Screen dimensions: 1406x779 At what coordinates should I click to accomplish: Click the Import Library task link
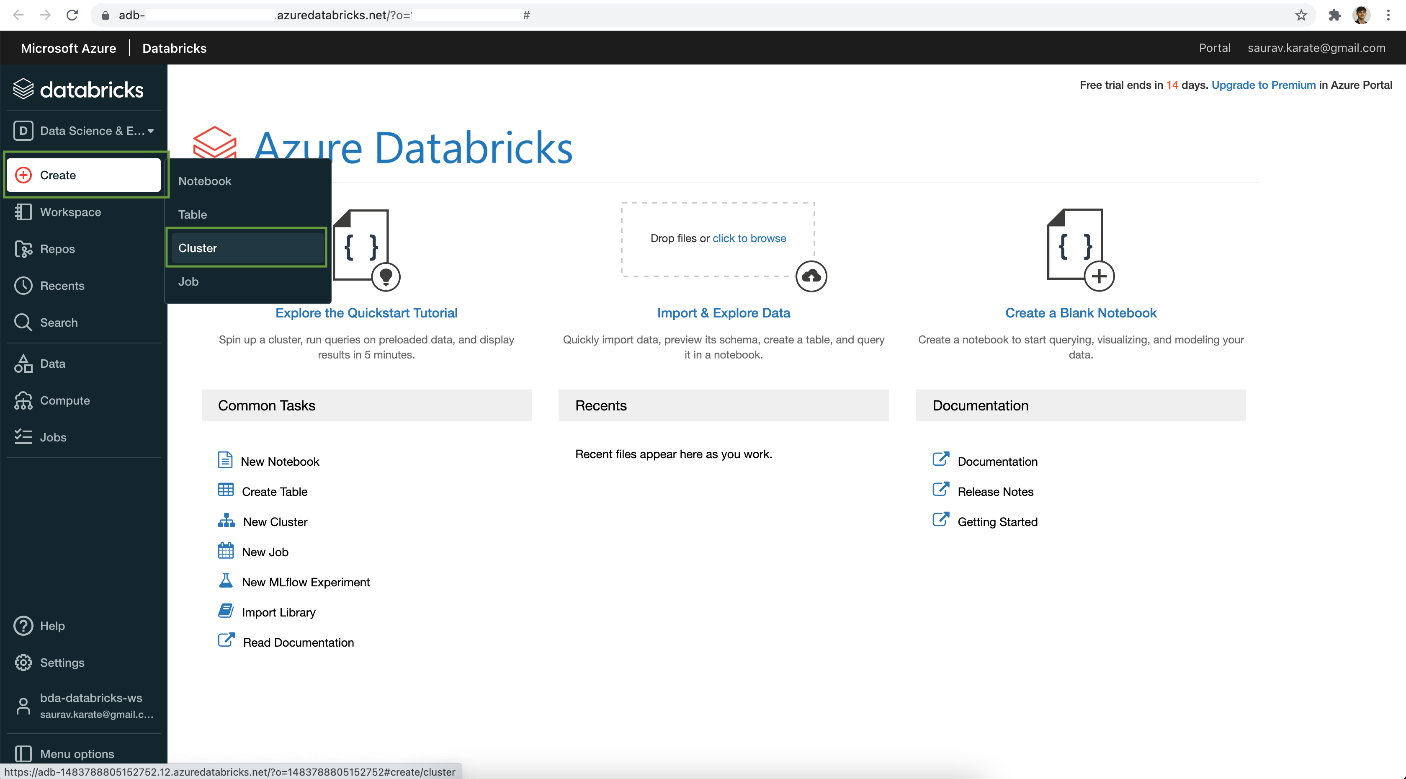(278, 612)
